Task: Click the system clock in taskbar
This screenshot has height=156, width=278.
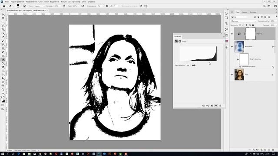Action: 268,154
